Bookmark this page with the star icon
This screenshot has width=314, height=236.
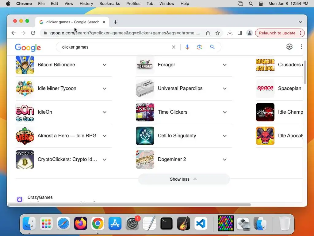click(218, 33)
